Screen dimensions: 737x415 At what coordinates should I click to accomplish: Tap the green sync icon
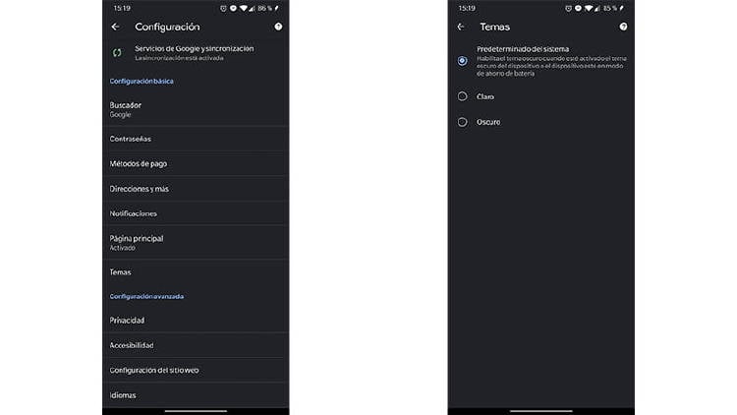point(117,53)
